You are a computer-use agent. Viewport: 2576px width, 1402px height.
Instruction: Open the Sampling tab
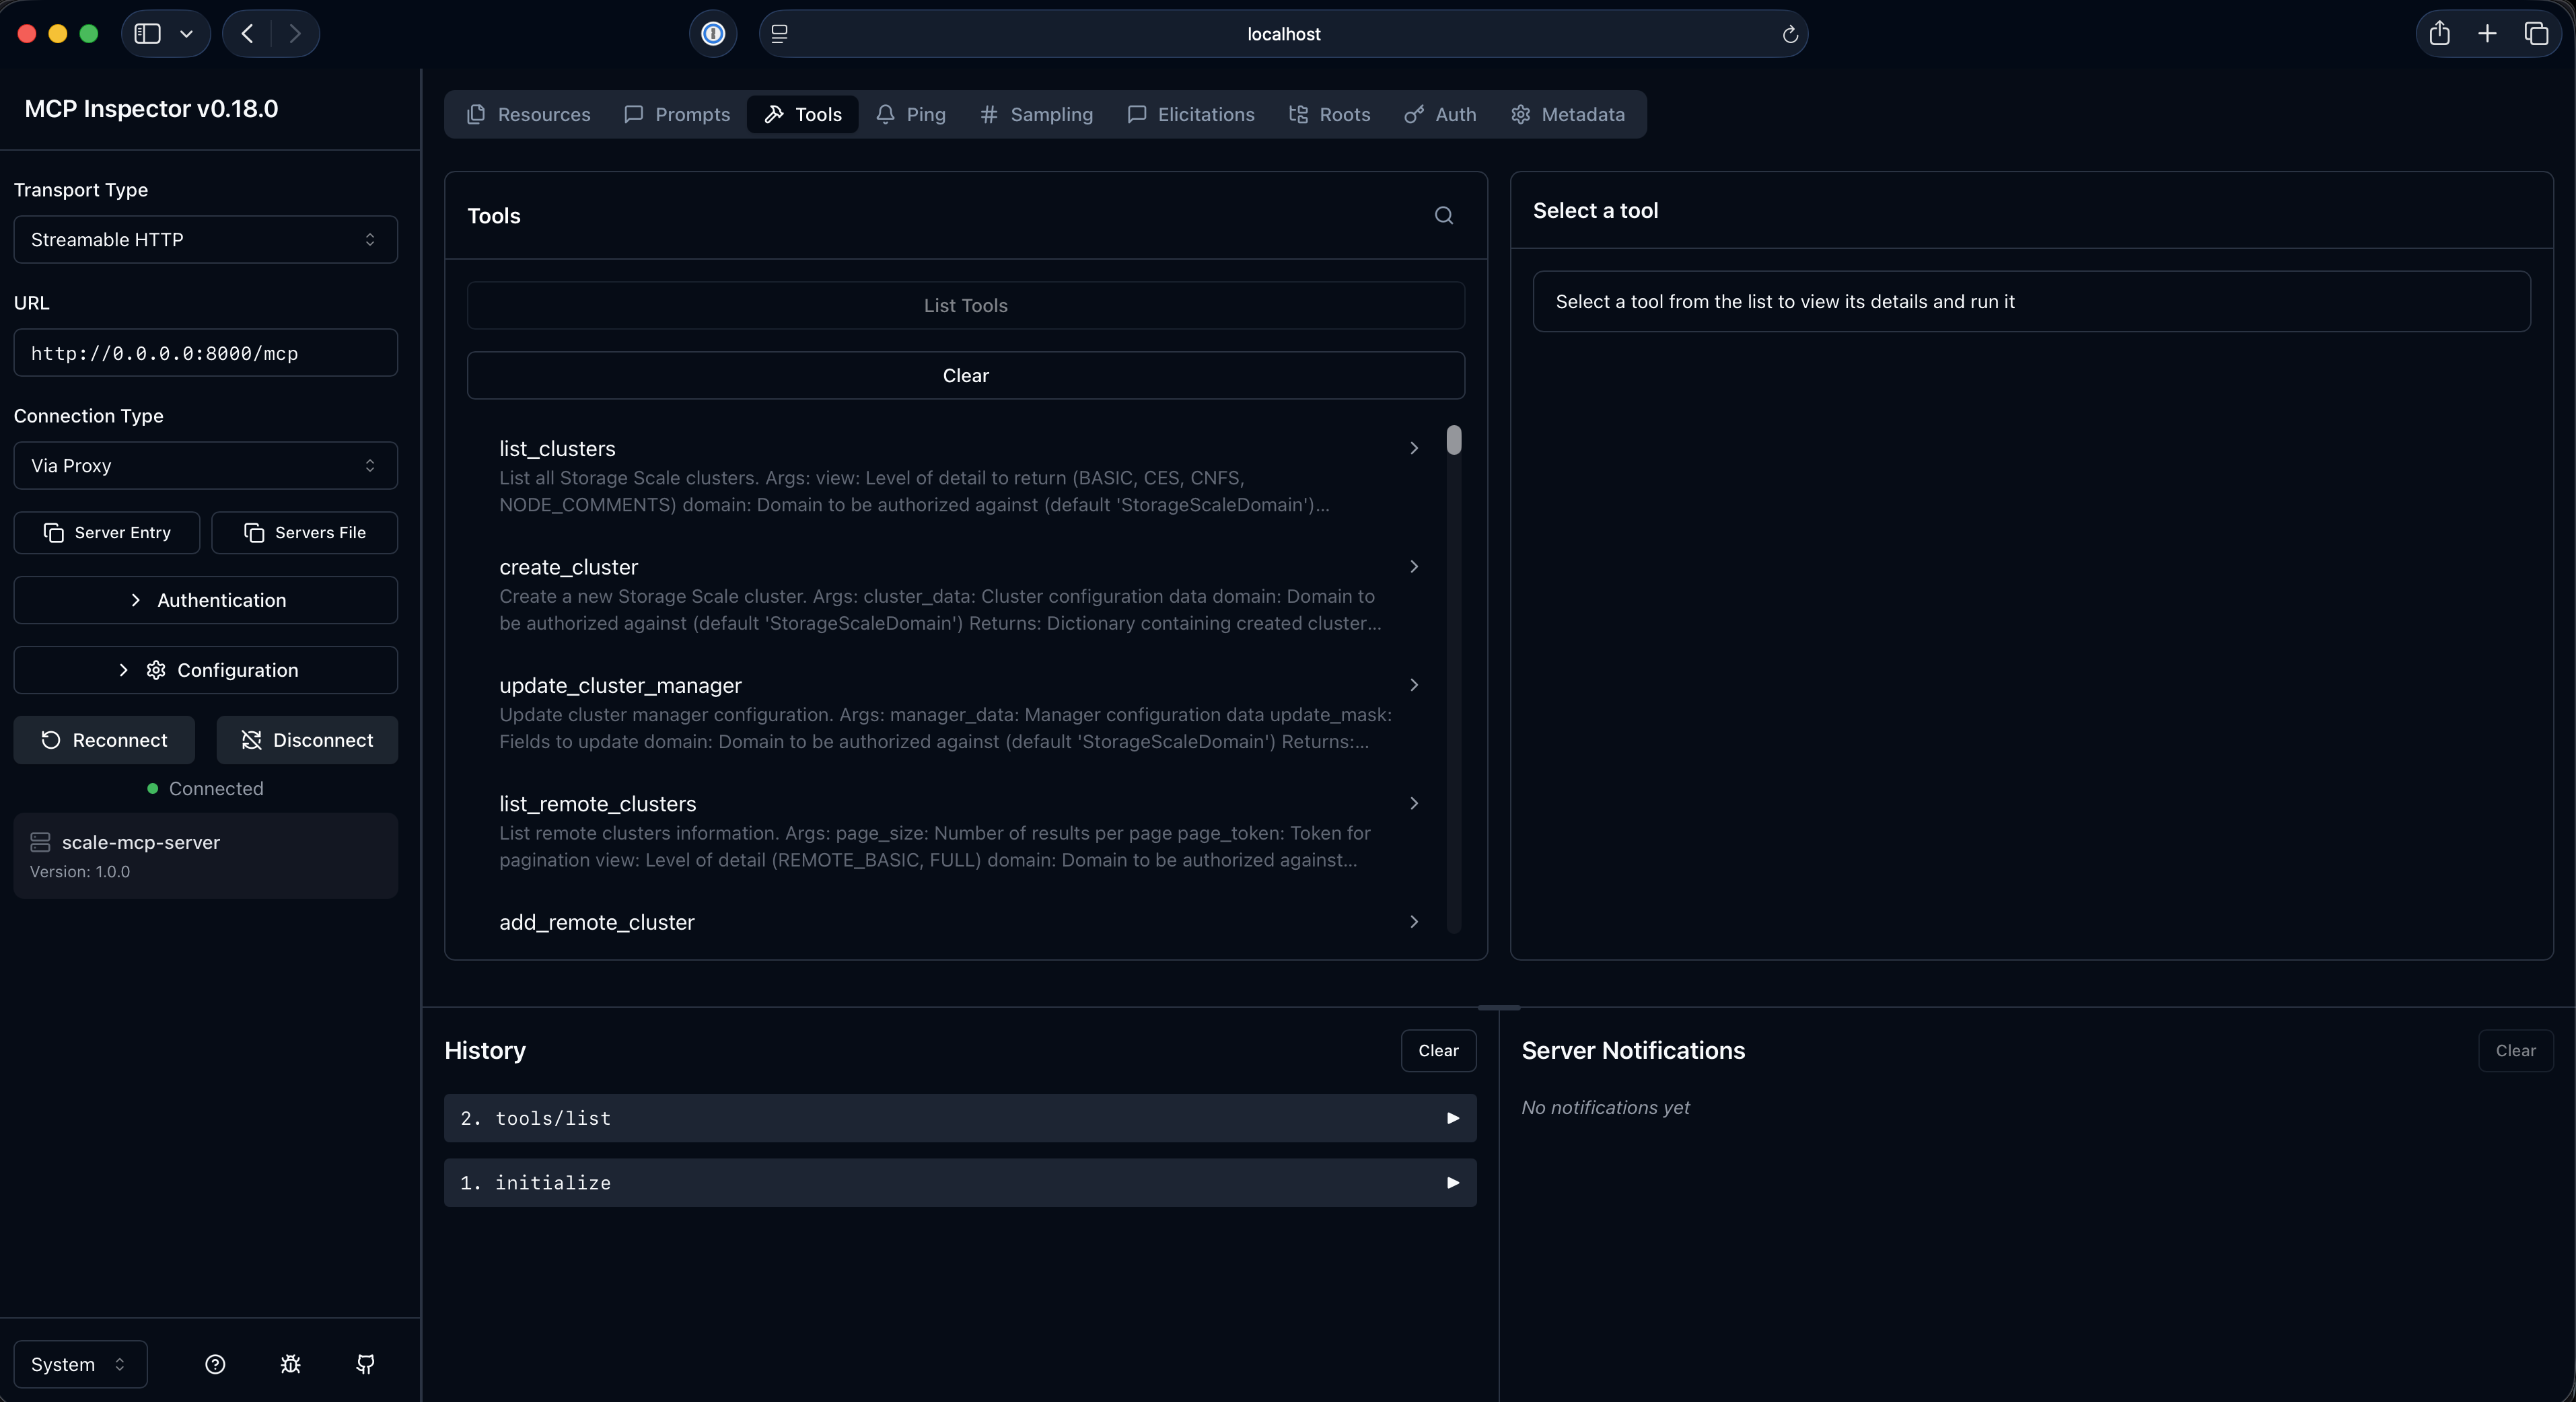(1037, 114)
